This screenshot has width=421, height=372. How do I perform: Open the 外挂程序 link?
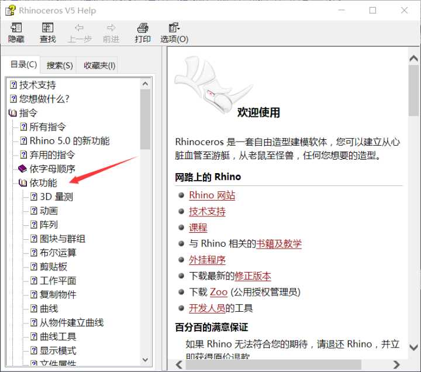click(x=207, y=260)
